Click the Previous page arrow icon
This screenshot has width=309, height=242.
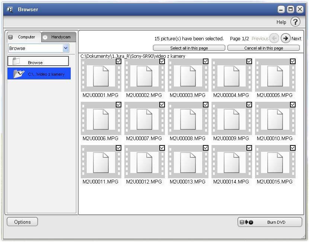[274, 38]
